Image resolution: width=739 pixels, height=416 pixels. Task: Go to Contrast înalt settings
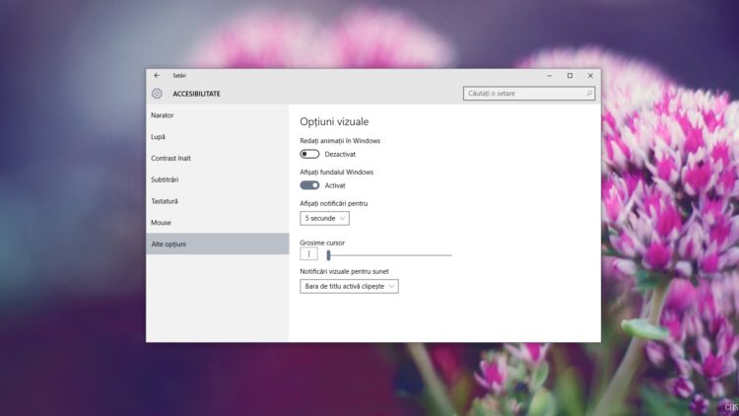(170, 158)
